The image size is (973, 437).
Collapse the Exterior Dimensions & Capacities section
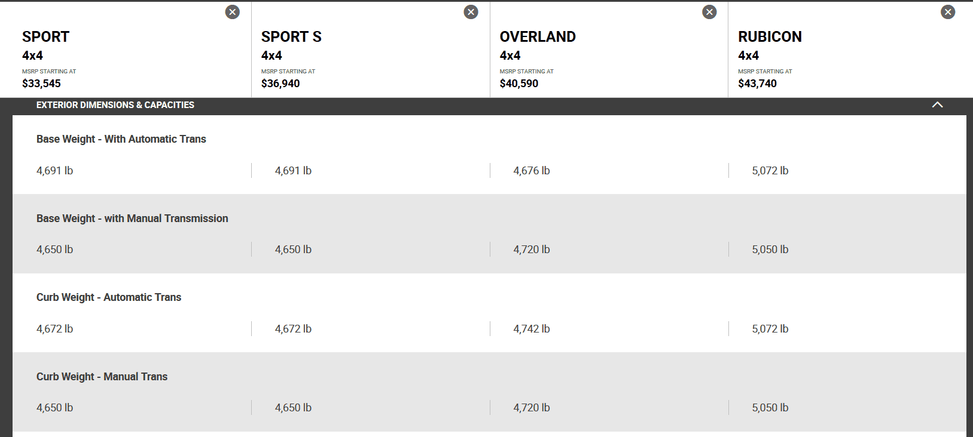click(937, 105)
